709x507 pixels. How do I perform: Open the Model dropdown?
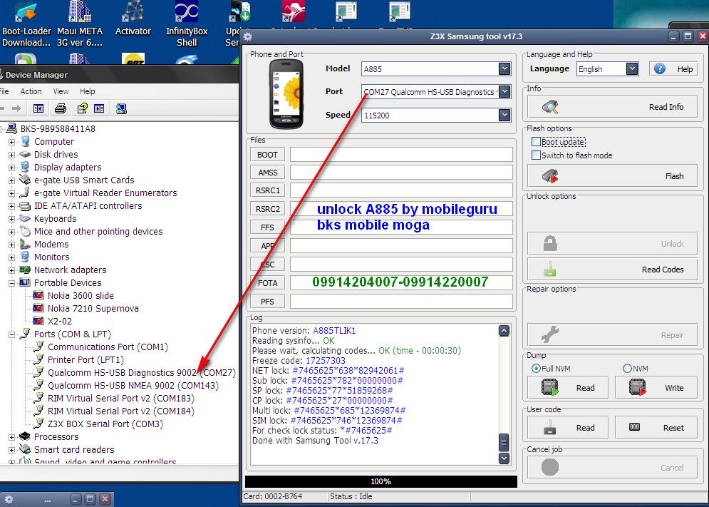tap(504, 68)
